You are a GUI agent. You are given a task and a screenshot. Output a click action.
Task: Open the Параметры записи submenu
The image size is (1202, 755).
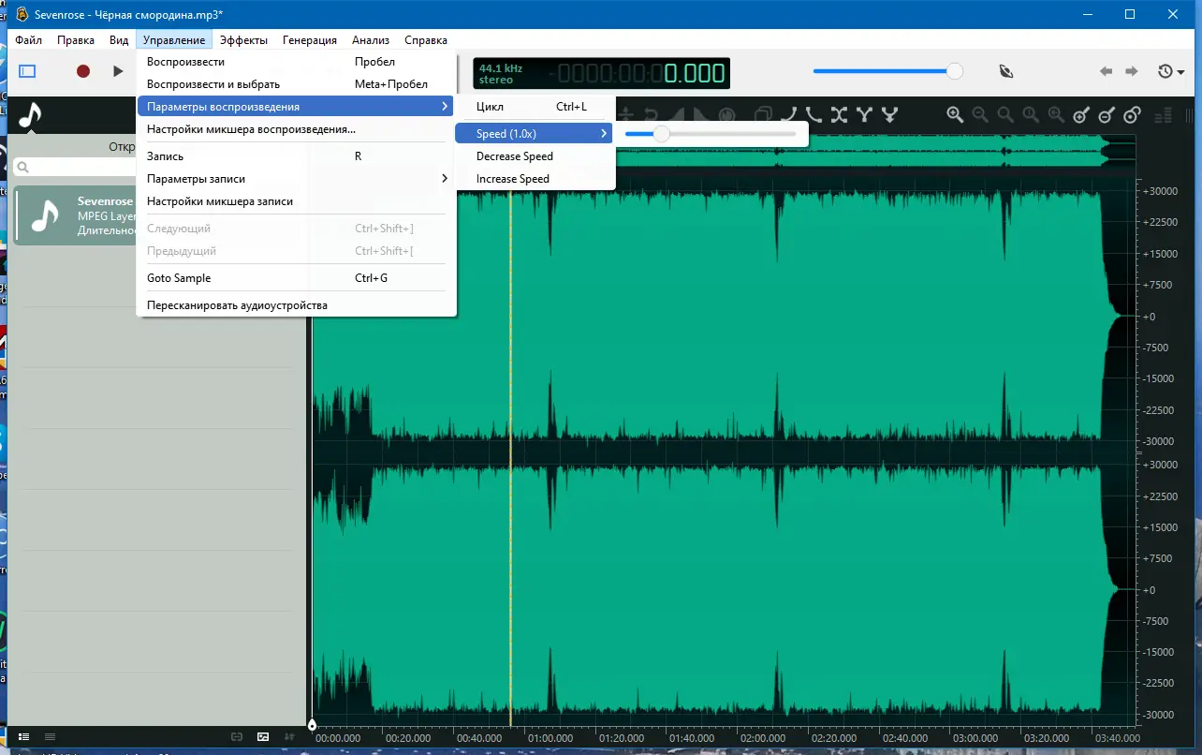coord(197,178)
